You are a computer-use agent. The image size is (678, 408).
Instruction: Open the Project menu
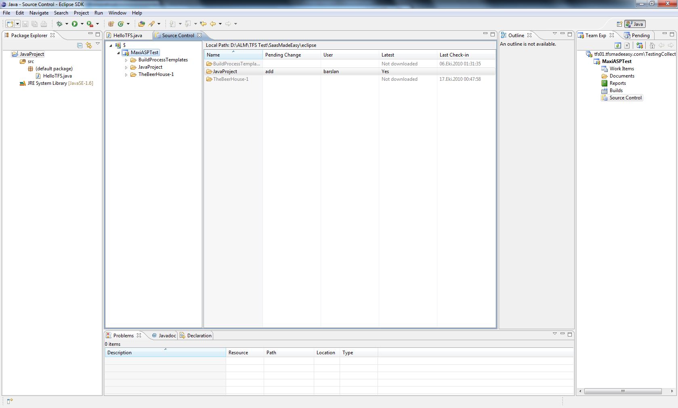click(81, 13)
